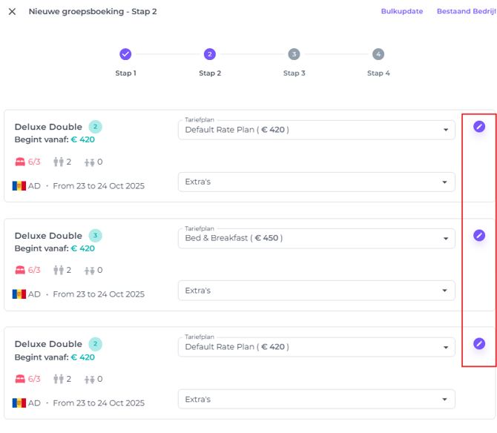Close the Nieuwe groepsboeking dialog
This screenshot has height=433, width=497.
(x=12, y=12)
